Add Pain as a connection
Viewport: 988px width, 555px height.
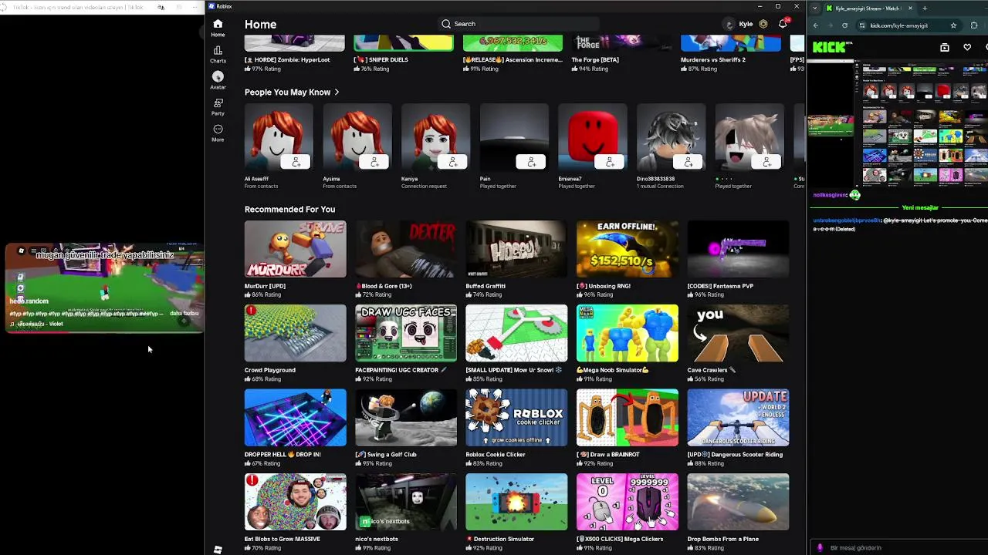pos(531,162)
